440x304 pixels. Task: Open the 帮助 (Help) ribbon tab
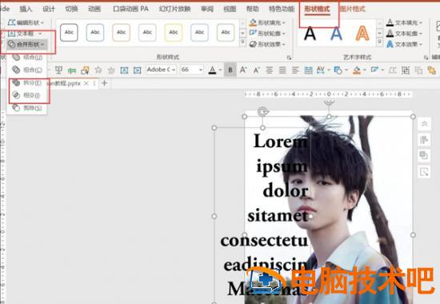click(x=252, y=9)
